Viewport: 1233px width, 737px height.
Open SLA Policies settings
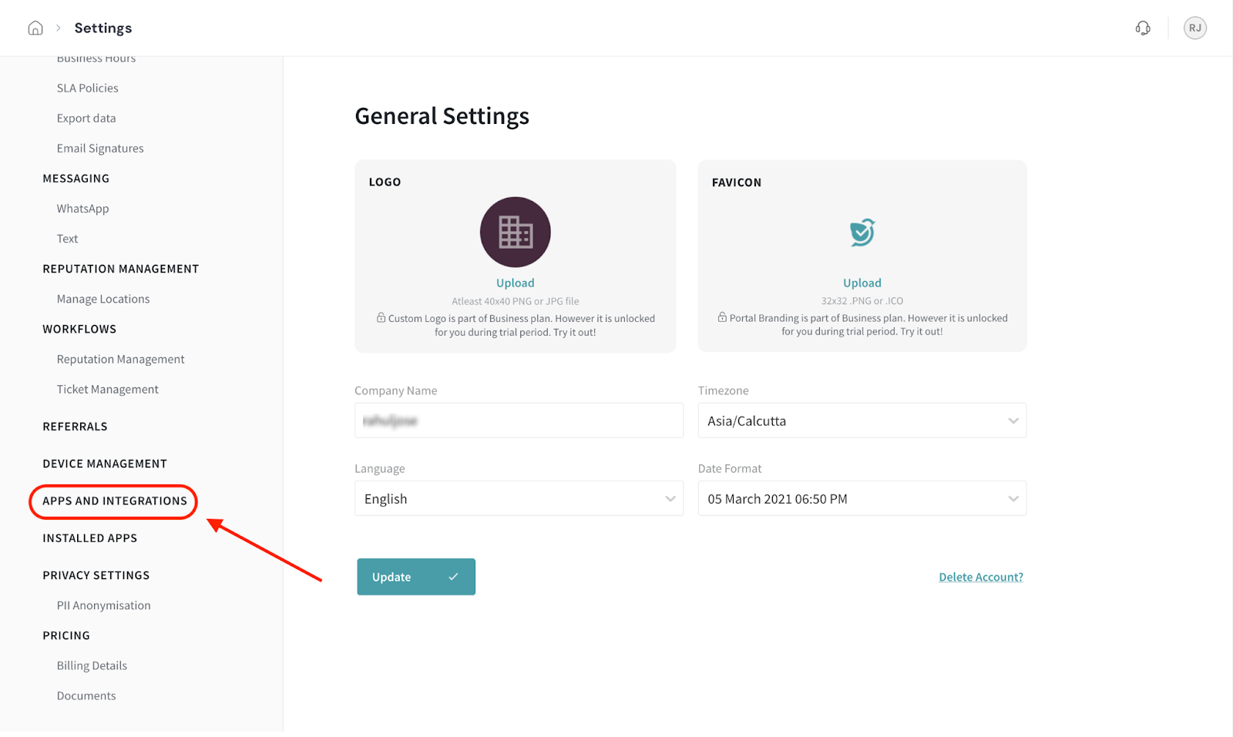pyautogui.click(x=87, y=89)
